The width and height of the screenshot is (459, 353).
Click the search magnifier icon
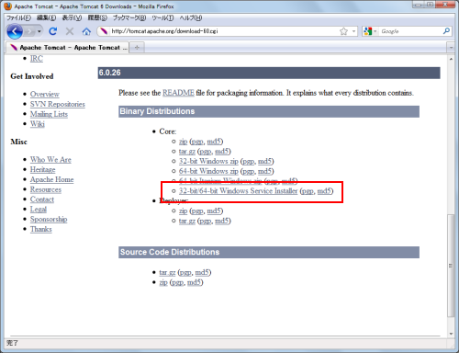pyautogui.click(x=446, y=31)
